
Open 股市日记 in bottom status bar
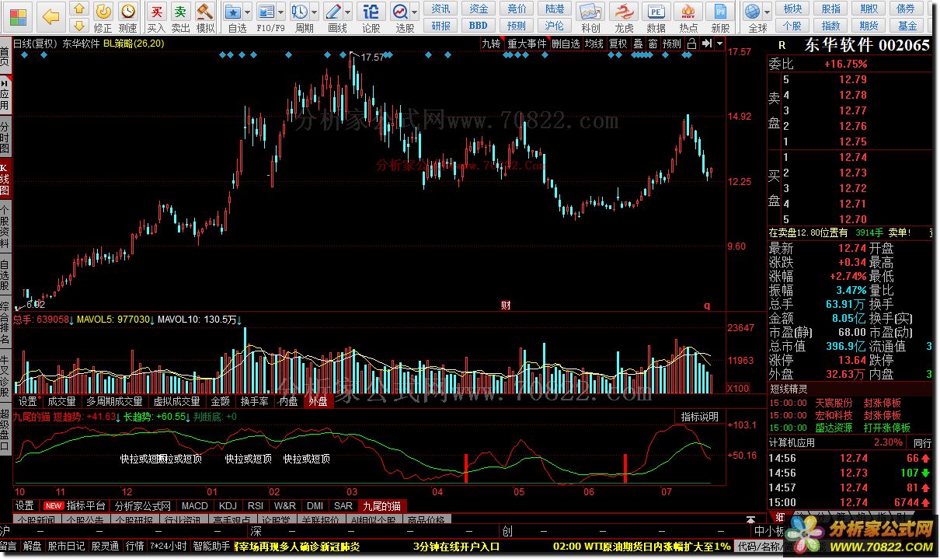click(x=67, y=547)
